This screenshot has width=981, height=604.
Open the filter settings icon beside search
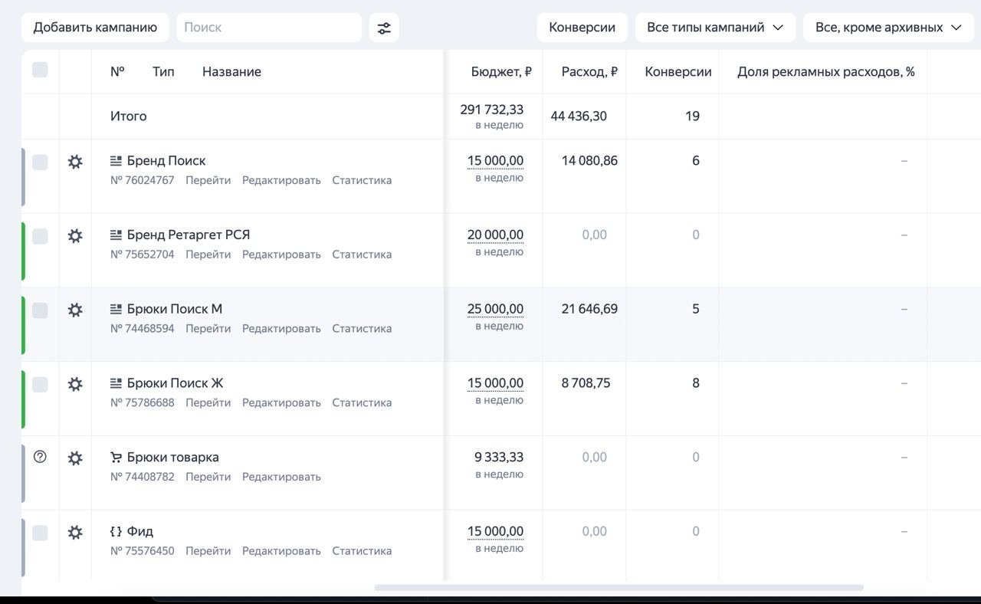pyautogui.click(x=384, y=28)
